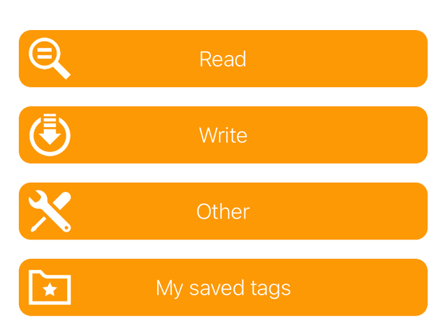Tap the crossed tools beside Other
447x335 pixels.
pyautogui.click(x=50, y=211)
